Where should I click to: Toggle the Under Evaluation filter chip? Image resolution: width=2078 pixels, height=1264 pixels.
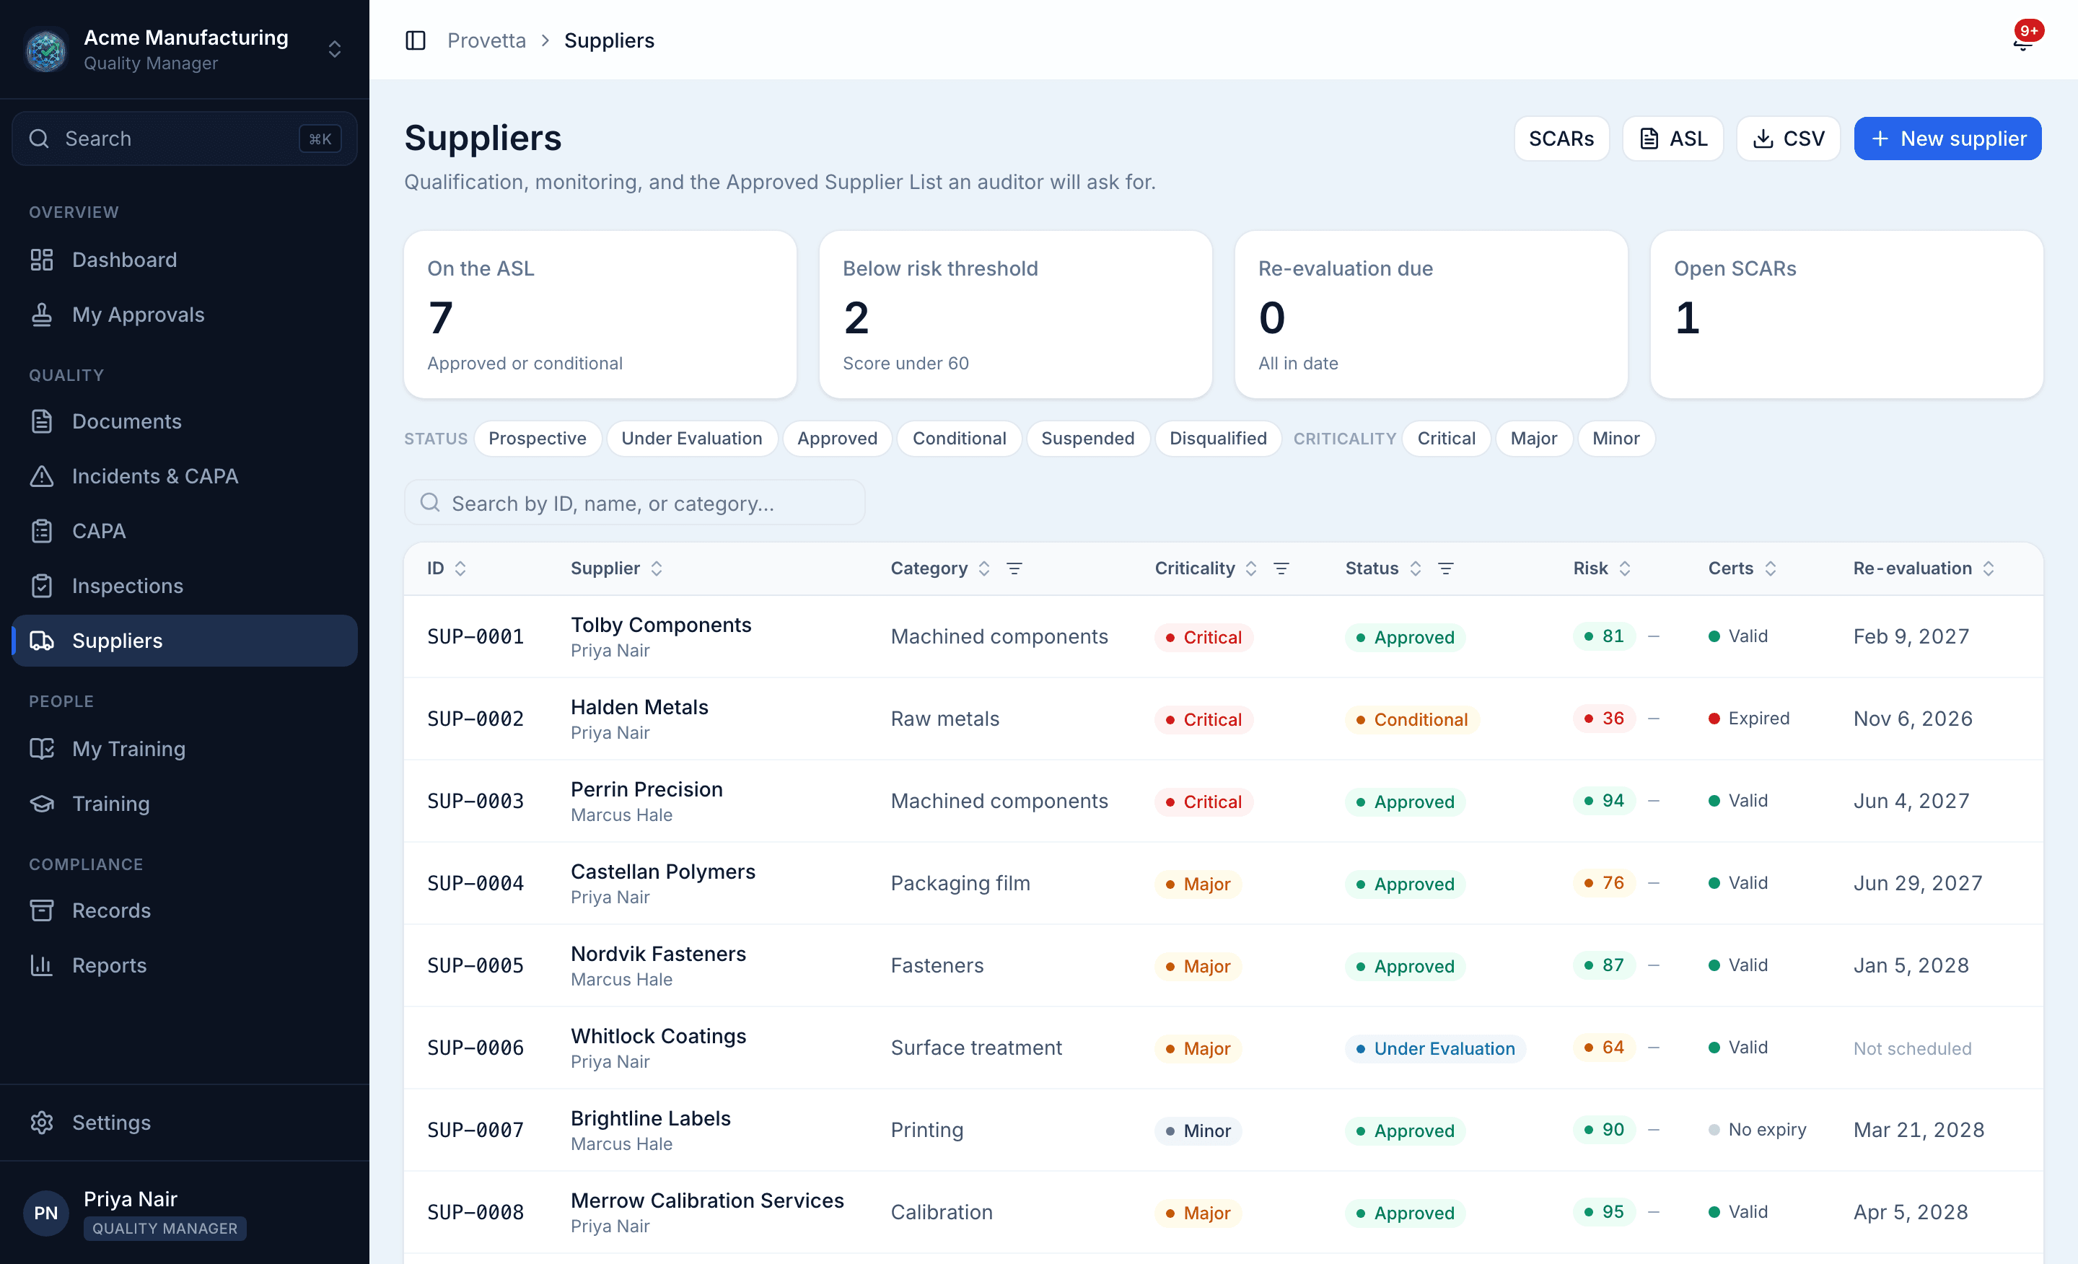coord(691,439)
